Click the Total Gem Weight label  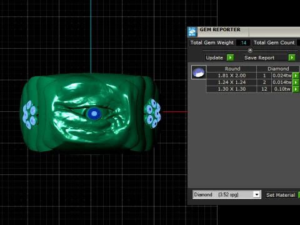click(212, 42)
